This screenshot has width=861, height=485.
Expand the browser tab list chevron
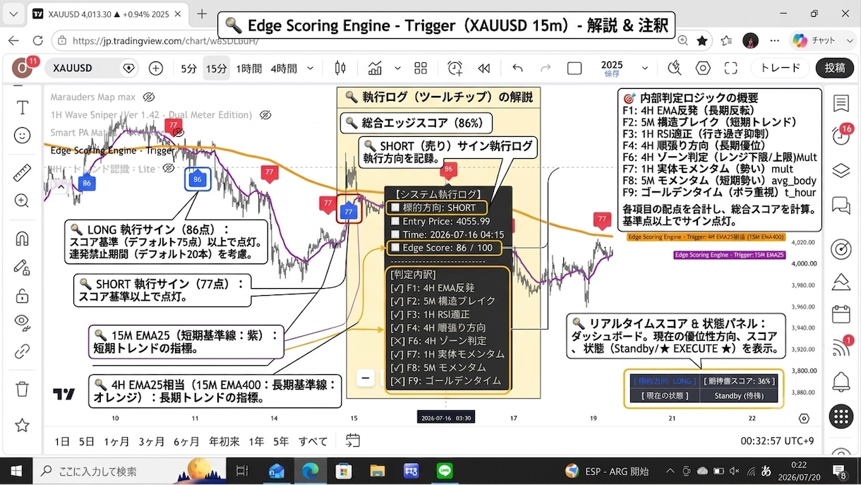click(14, 14)
